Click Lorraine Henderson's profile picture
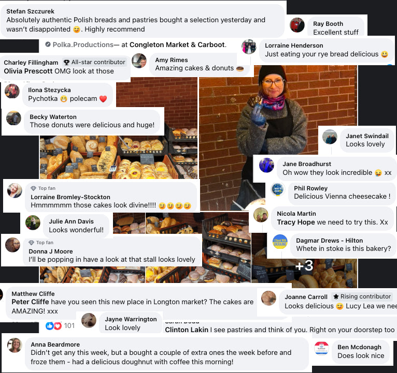The height and width of the screenshot is (373, 397). click(249, 47)
